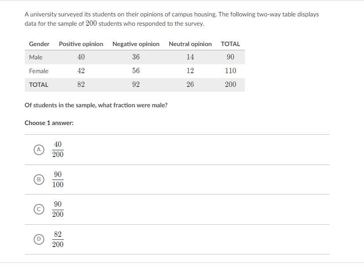
Task: Click the Female row label
Action: point(39,71)
